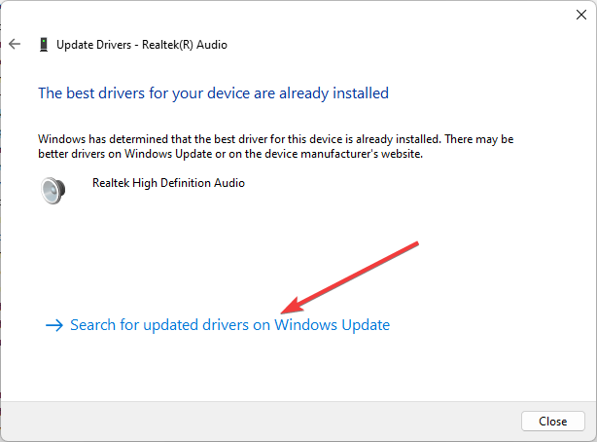Click the device icon beside Update Drivers title
This screenshot has height=442, width=597.
tap(43, 44)
